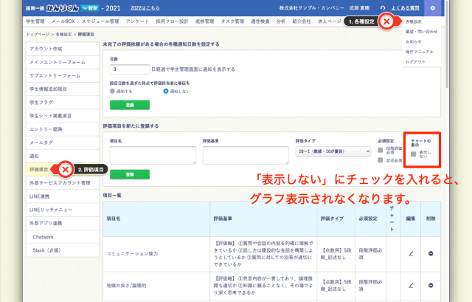Open the スケジュール管理 tab

pos(102,22)
